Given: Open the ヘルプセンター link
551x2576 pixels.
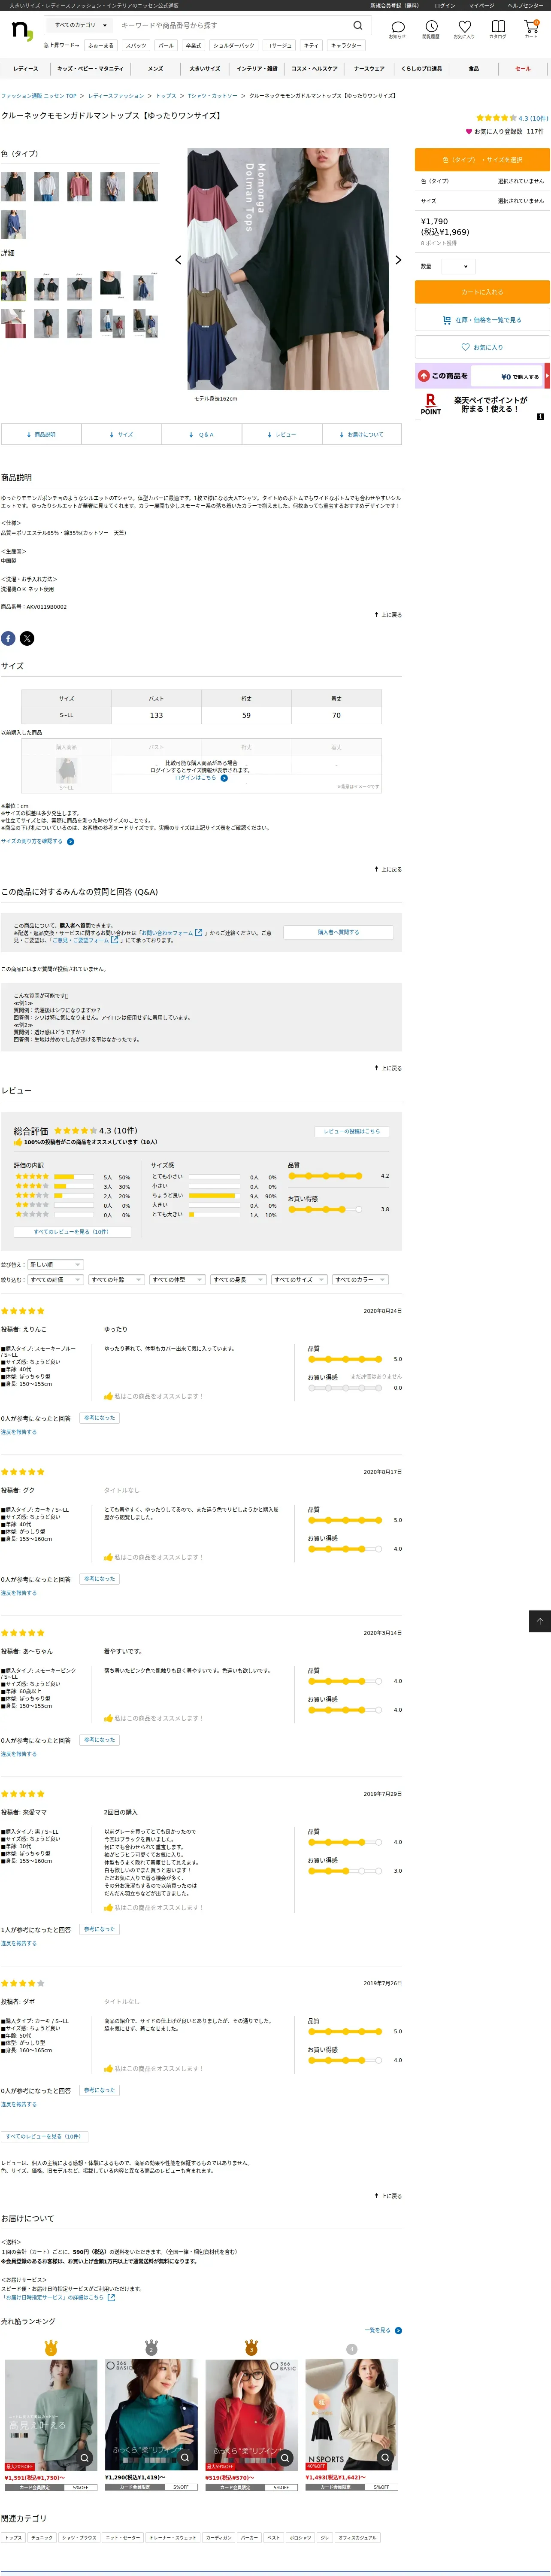Looking at the screenshot, I should [525, 5].
